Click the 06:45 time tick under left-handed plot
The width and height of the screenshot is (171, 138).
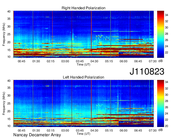click(x=138, y=130)
